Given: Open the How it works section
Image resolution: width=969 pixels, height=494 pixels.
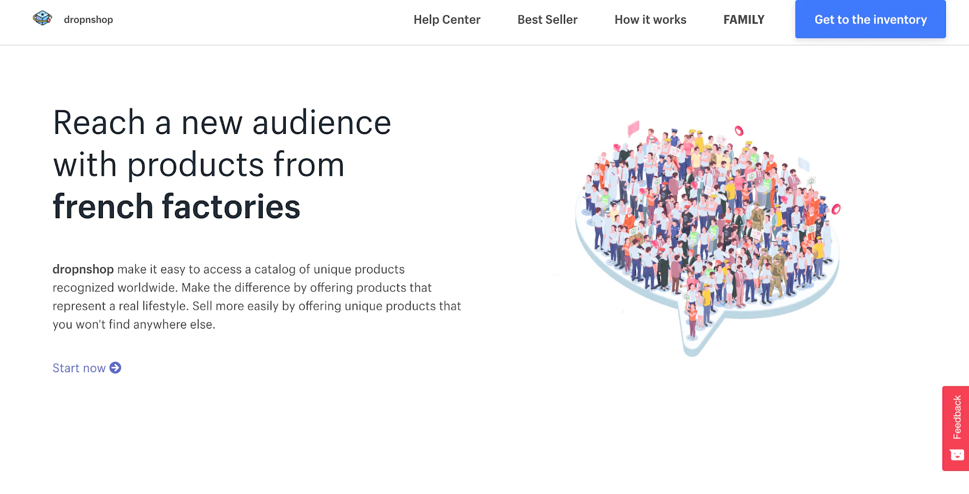Looking at the screenshot, I should (650, 19).
